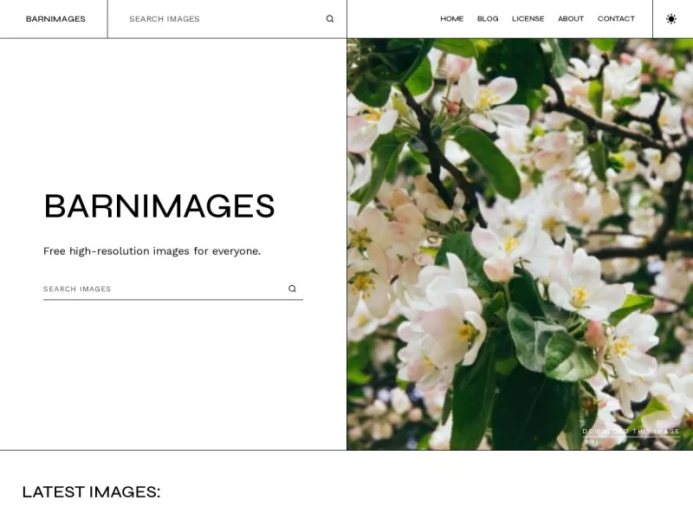693x520 pixels.
Task: Select the ABOUT navigation link
Action: pos(571,18)
